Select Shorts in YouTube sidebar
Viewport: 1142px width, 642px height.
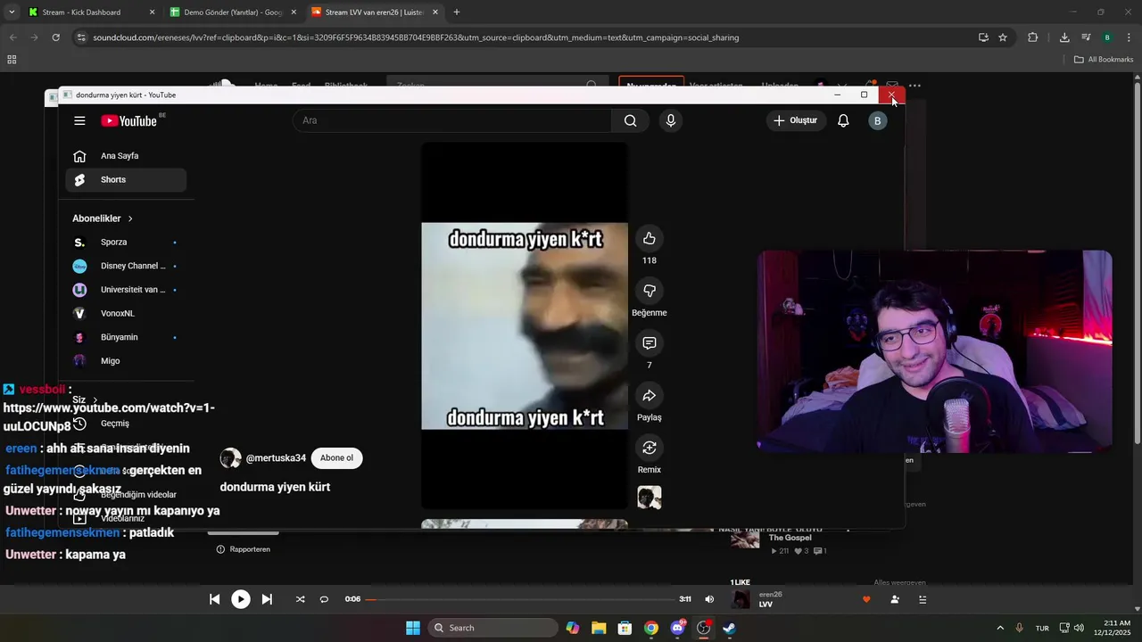coord(126,179)
